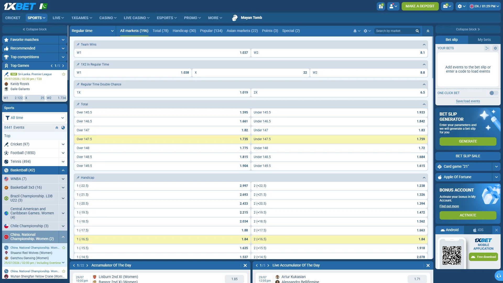Open the LIVE CASINO menu
This screenshot has height=283, width=503.
pyautogui.click(x=136, y=18)
